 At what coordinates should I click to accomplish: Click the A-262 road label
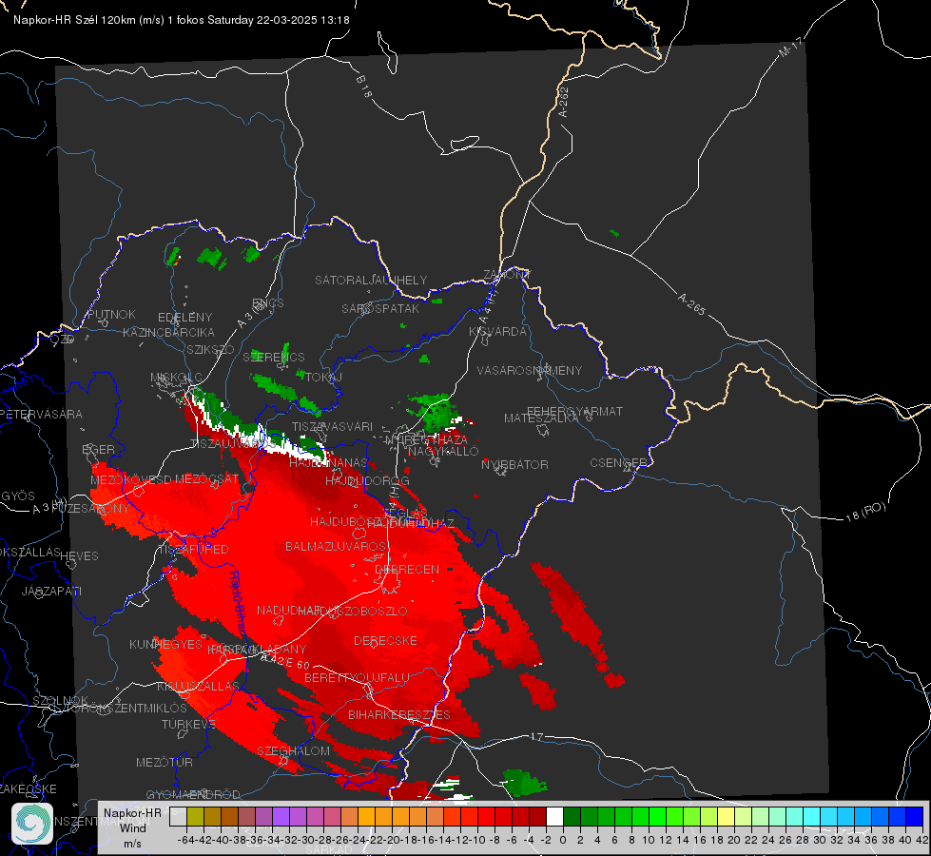tap(564, 102)
